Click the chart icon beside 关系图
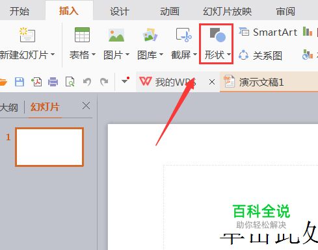The width and height of the screenshot is (318, 250). [x=308, y=55]
